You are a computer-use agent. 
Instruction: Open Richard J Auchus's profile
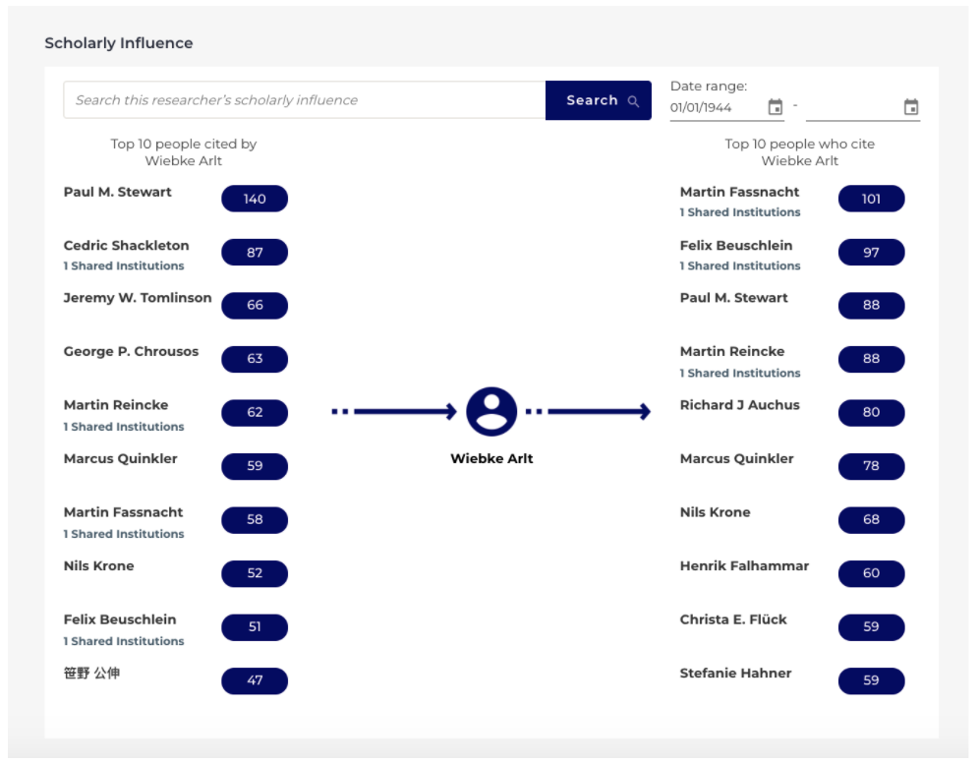[740, 405]
